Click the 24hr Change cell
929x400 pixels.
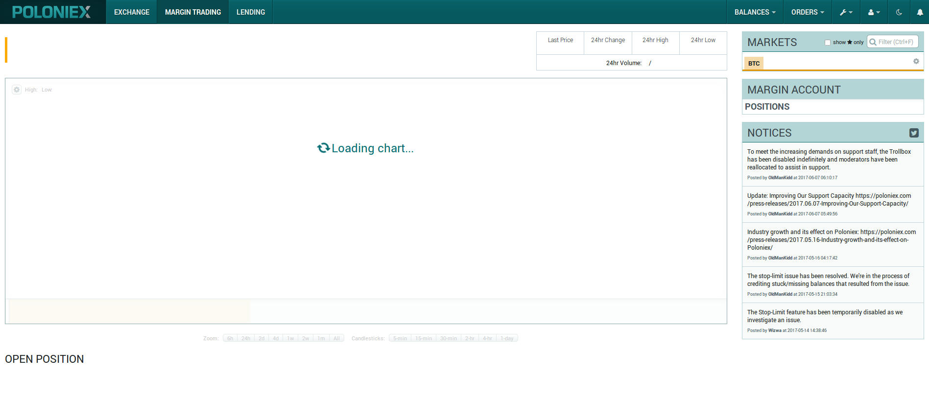(608, 43)
